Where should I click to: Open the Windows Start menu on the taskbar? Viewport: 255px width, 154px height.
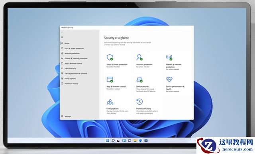(108, 140)
